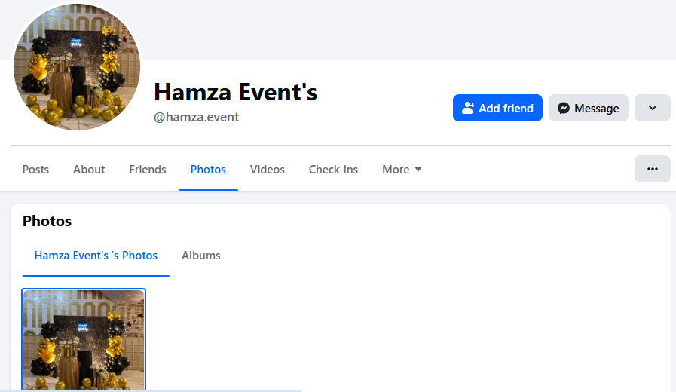
Task: Click the Hamza Event's profile name
Action: pos(235,92)
